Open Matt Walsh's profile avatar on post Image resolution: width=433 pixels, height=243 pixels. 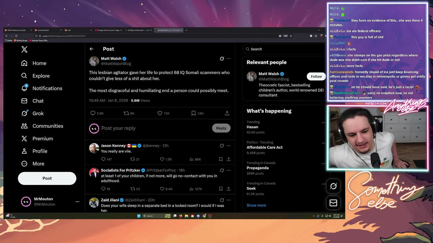point(94,61)
